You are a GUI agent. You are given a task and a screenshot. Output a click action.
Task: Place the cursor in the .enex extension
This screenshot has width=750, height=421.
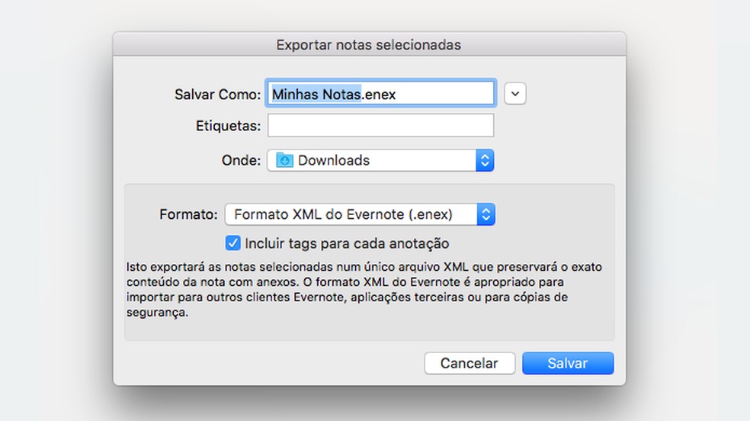tap(379, 94)
